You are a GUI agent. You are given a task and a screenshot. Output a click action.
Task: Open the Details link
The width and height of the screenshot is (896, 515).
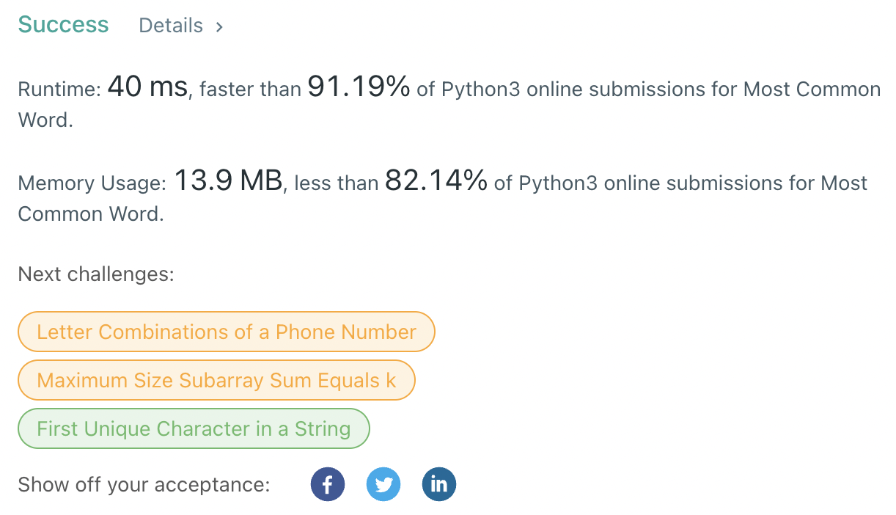[x=171, y=26]
